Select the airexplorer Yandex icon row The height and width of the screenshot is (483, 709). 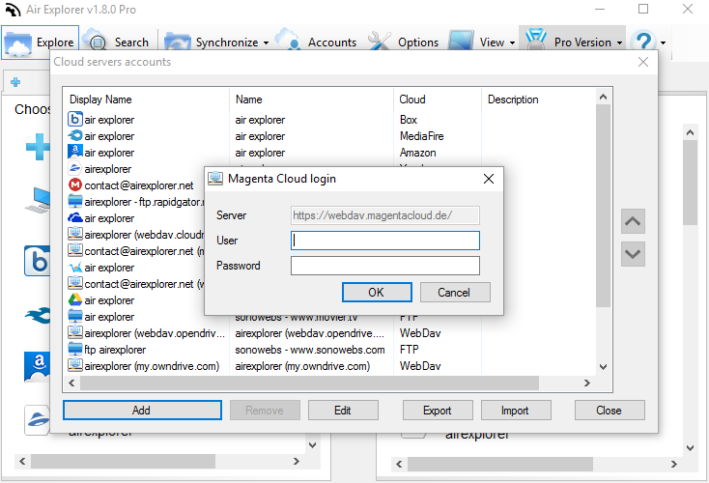pos(75,169)
